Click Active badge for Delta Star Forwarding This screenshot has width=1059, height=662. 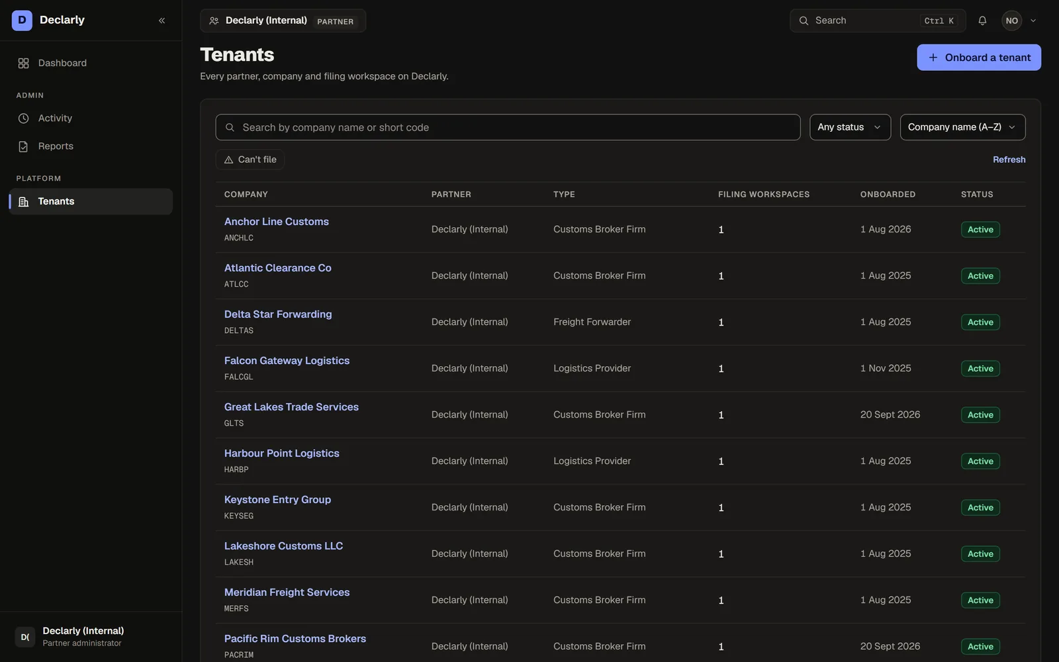pos(980,322)
